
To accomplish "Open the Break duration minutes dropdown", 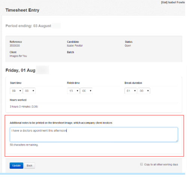I will (144, 91).
